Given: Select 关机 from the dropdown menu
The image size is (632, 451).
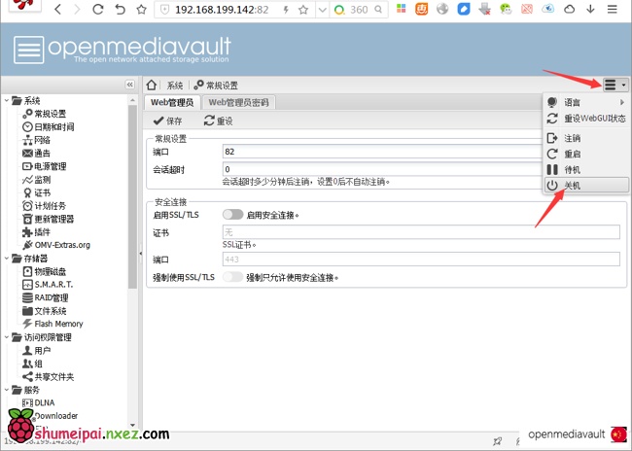Looking at the screenshot, I should (x=572, y=185).
